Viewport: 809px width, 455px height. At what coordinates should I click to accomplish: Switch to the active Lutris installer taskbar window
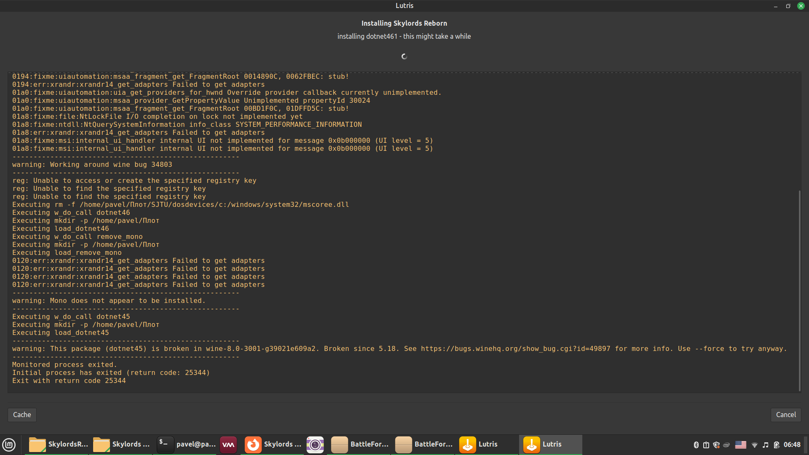coord(550,444)
